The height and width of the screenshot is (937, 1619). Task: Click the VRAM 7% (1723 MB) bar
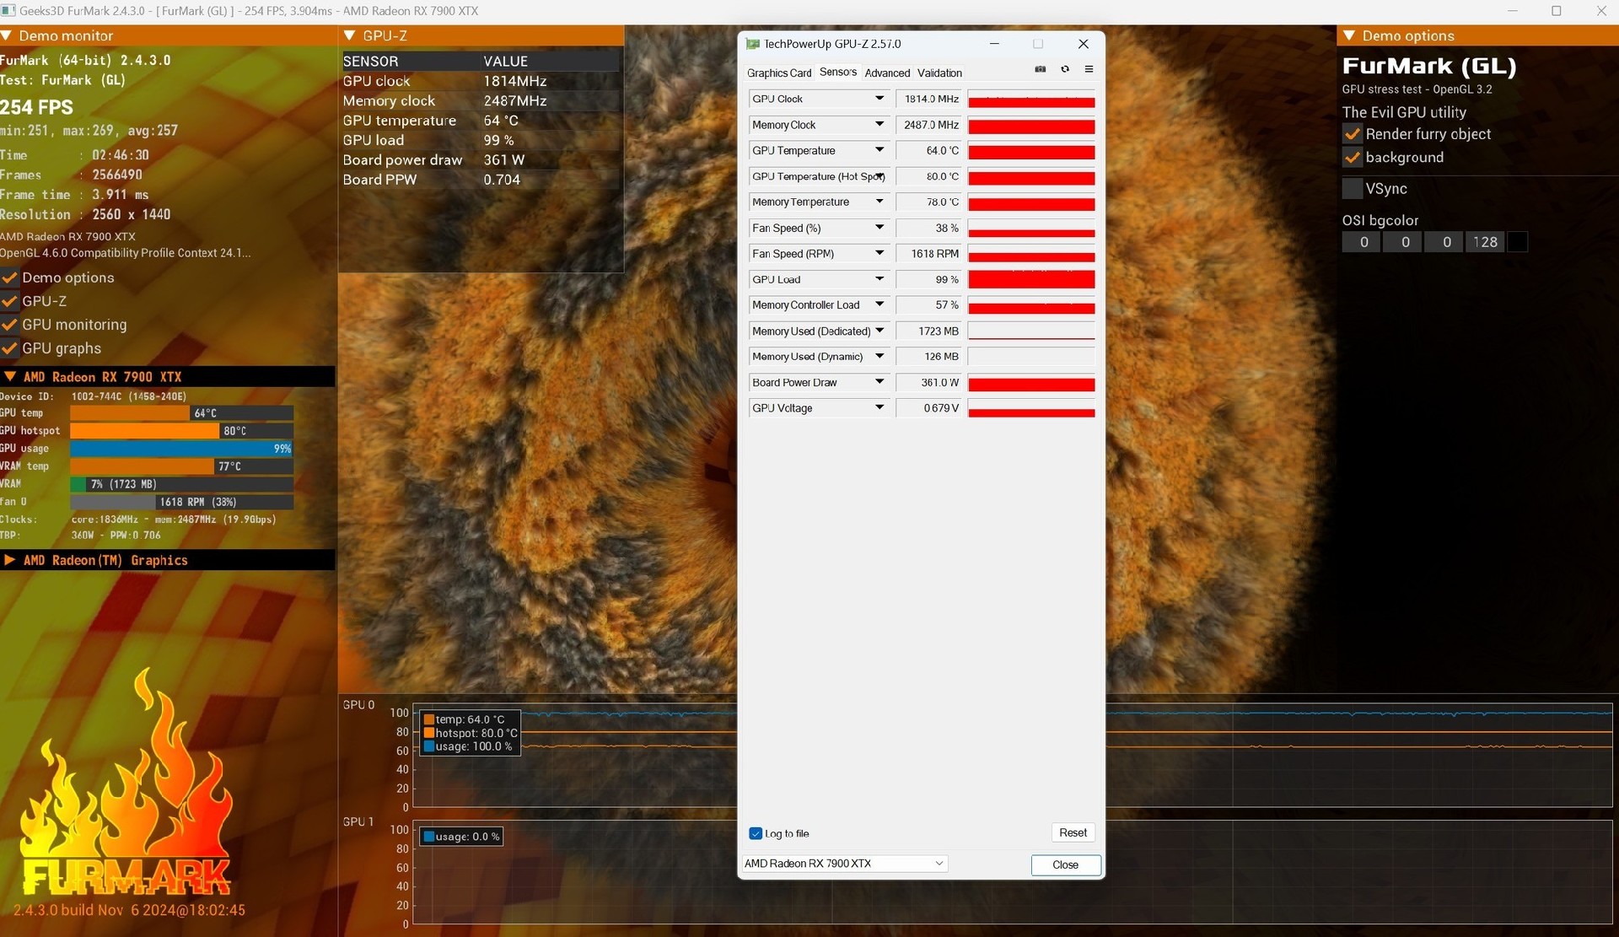182,484
